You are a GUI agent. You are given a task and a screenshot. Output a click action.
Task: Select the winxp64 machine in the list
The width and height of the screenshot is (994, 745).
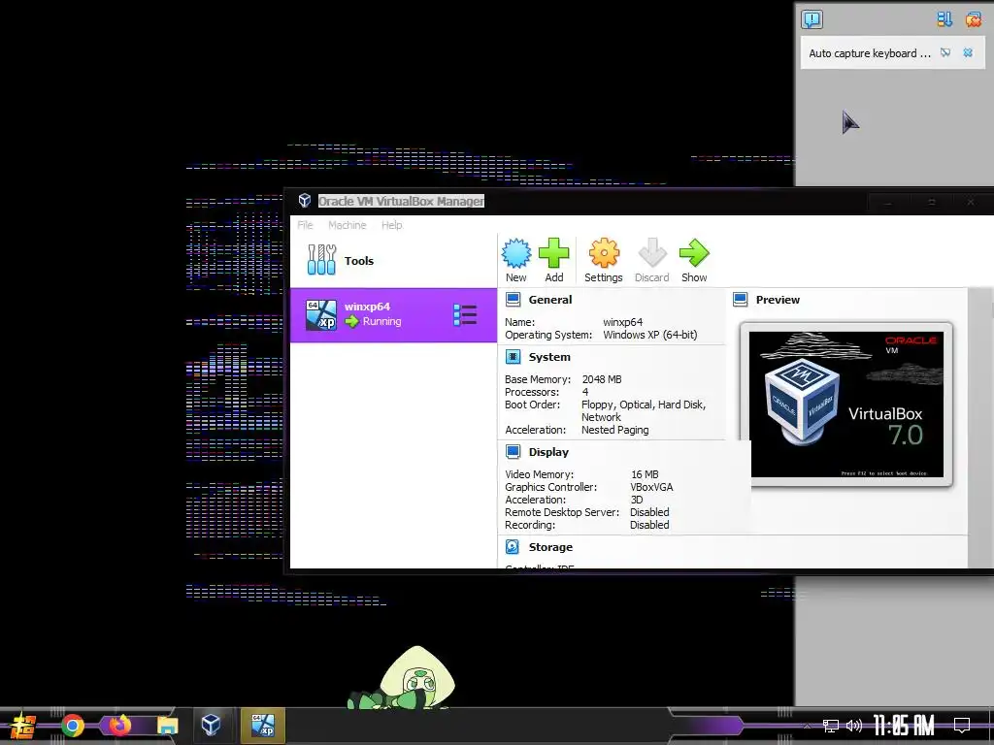[393, 315]
